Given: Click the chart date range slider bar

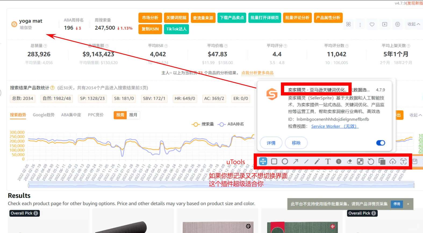Looking at the screenshot, I should coord(221,185).
